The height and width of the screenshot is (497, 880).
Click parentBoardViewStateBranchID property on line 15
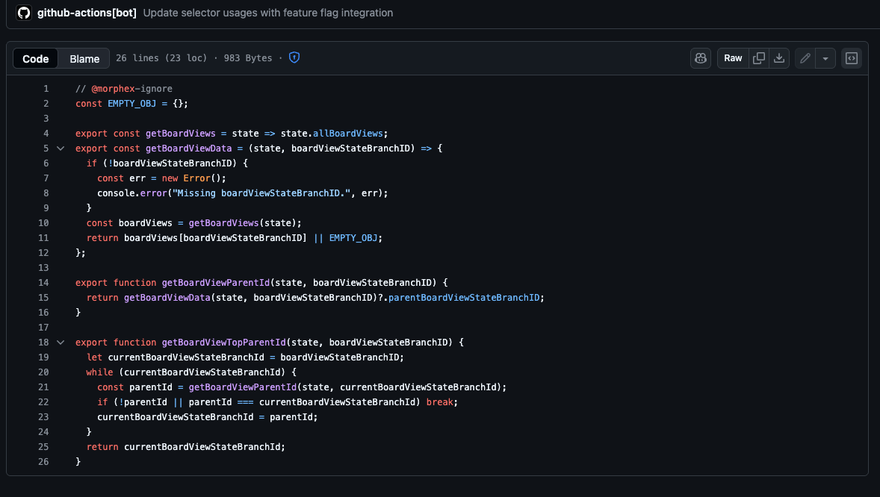click(464, 298)
